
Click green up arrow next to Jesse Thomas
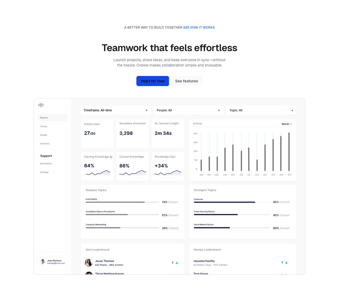tap(177, 263)
